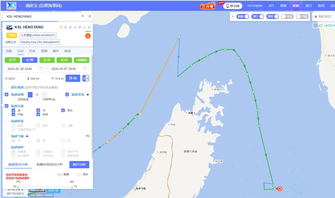Click the start date field 2026-02-28 20:45

click(25, 69)
